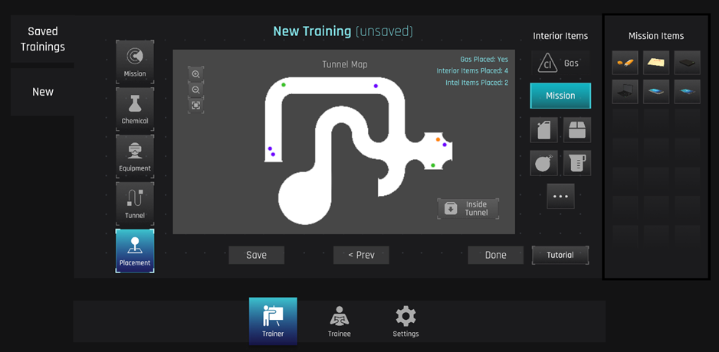Click the 'Interior Items Placed: 4' text

click(x=472, y=71)
